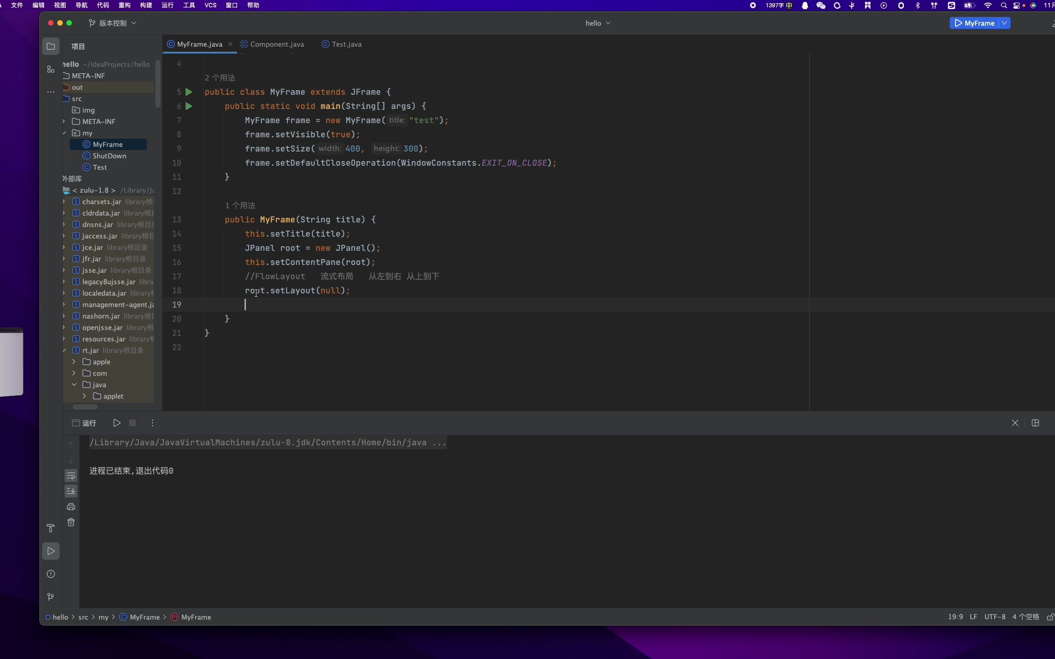Open Wi-Fi menu in macOS menu bar

pos(988,5)
